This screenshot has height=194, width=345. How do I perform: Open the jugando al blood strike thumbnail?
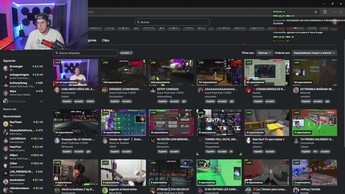point(123,172)
